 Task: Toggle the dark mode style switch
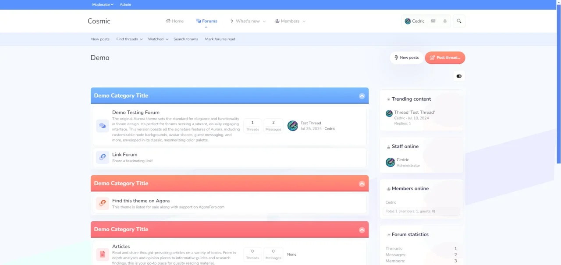[x=459, y=76]
